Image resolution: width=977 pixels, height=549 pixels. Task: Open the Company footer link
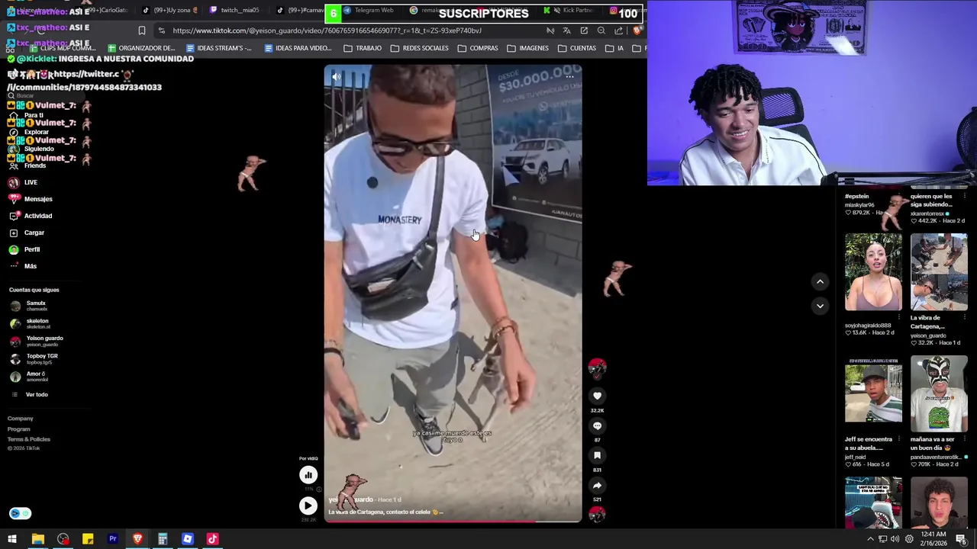coord(21,419)
